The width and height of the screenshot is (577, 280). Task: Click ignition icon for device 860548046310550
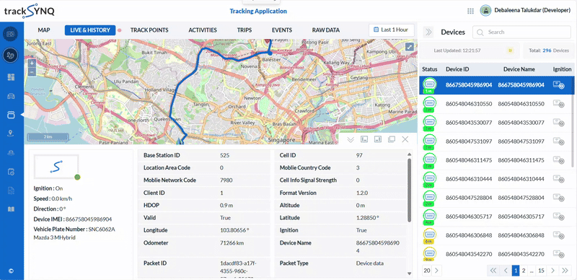(558, 104)
